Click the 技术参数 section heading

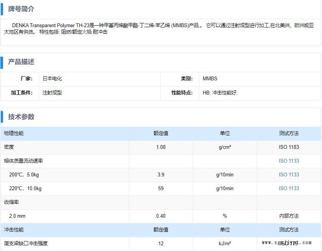(x=21, y=117)
